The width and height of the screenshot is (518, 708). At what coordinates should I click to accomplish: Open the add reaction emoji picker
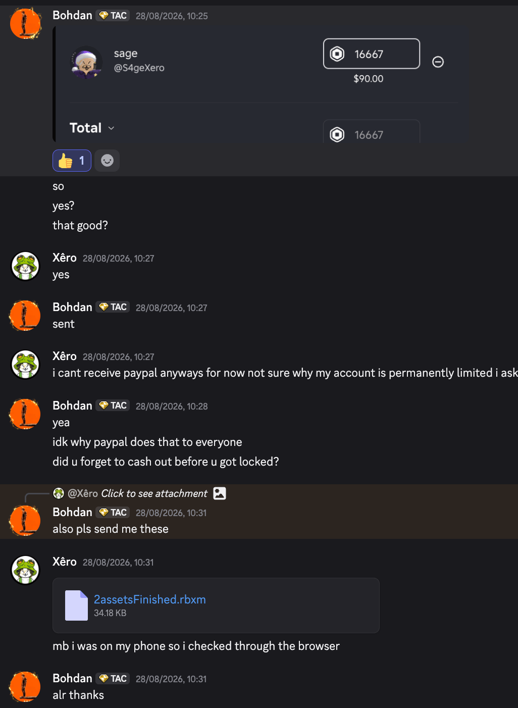[x=107, y=161]
